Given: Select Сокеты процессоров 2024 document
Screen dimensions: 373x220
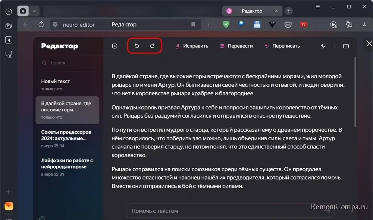Looking at the screenshot, I should coord(66,135).
